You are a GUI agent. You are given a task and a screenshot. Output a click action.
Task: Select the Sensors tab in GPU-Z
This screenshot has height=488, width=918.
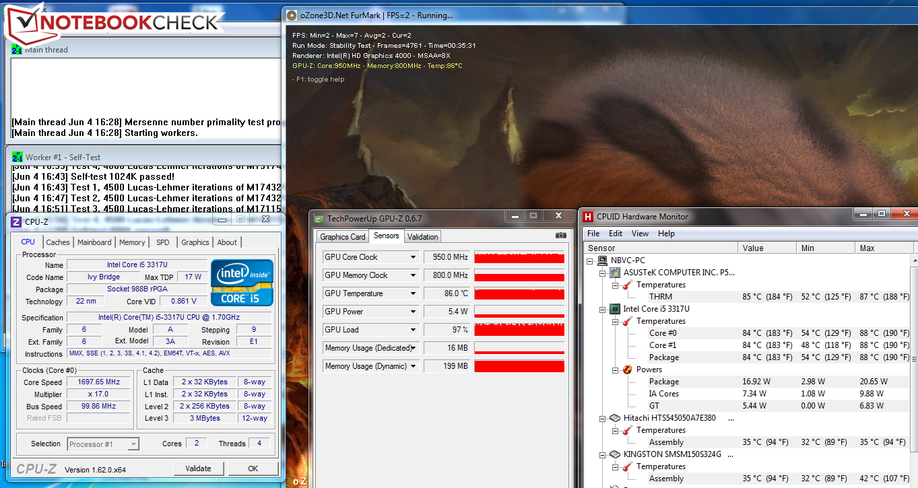[387, 236]
